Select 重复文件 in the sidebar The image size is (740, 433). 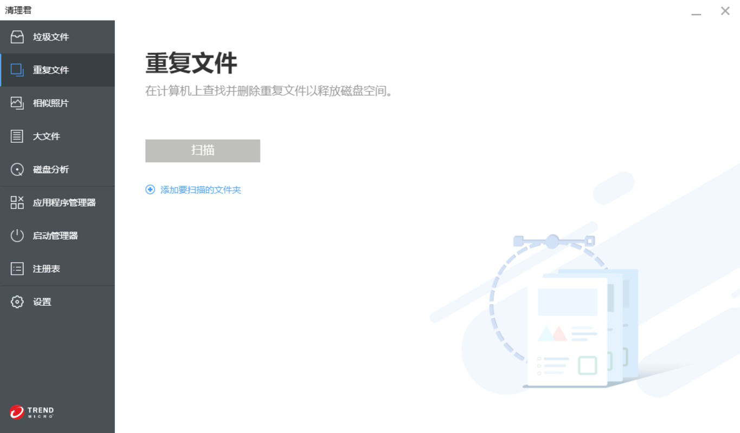pyautogui.click(x=57, y=70)
